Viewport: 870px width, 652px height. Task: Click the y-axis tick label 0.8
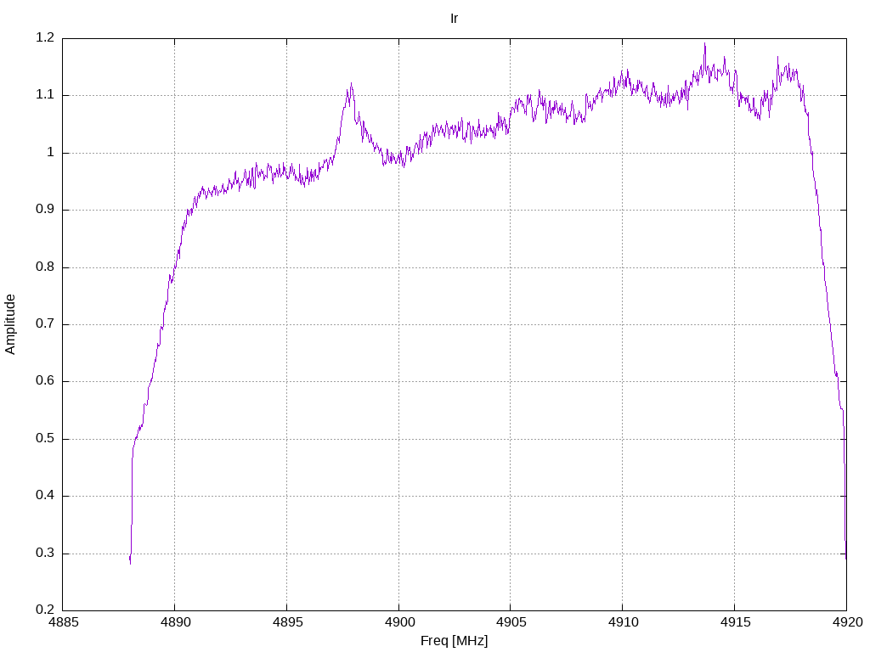point(45,267)
